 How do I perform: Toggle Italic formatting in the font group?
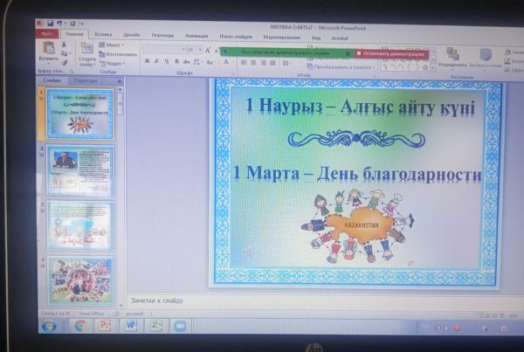[156, 61]
